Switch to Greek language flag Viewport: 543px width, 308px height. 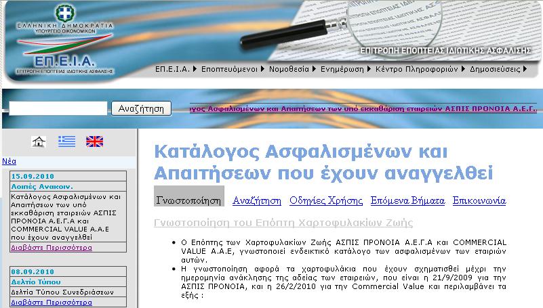click(x=66, y=141)
